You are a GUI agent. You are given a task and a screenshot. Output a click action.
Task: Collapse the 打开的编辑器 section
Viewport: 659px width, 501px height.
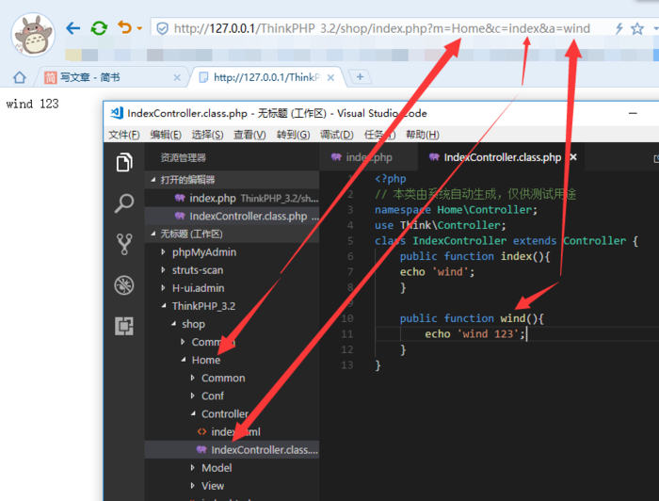coord(232,180)
